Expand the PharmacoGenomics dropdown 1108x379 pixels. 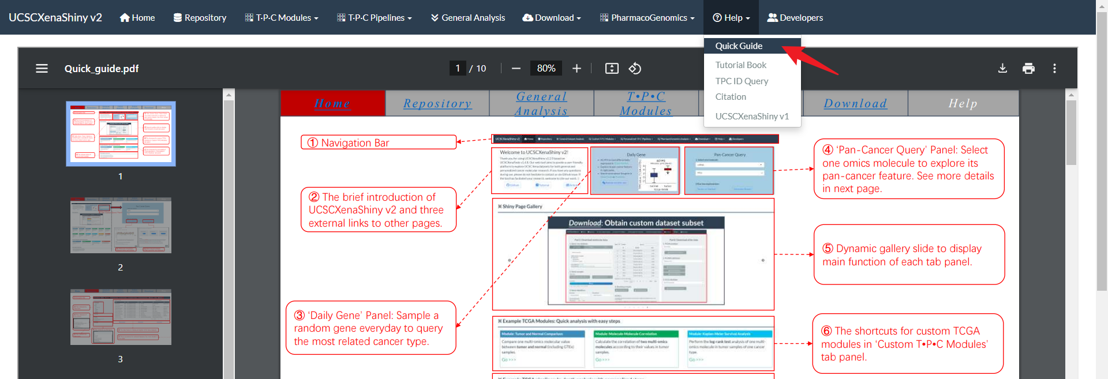pyautogui.click(x=647, y=17)
